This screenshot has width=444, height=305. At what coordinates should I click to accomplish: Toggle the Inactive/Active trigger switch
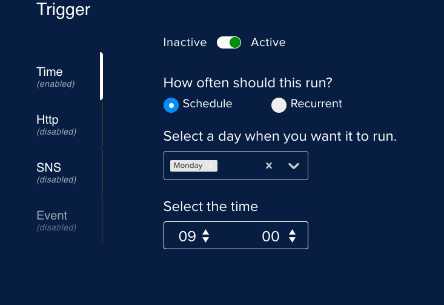pyautogui.click(x=229, y=42)
